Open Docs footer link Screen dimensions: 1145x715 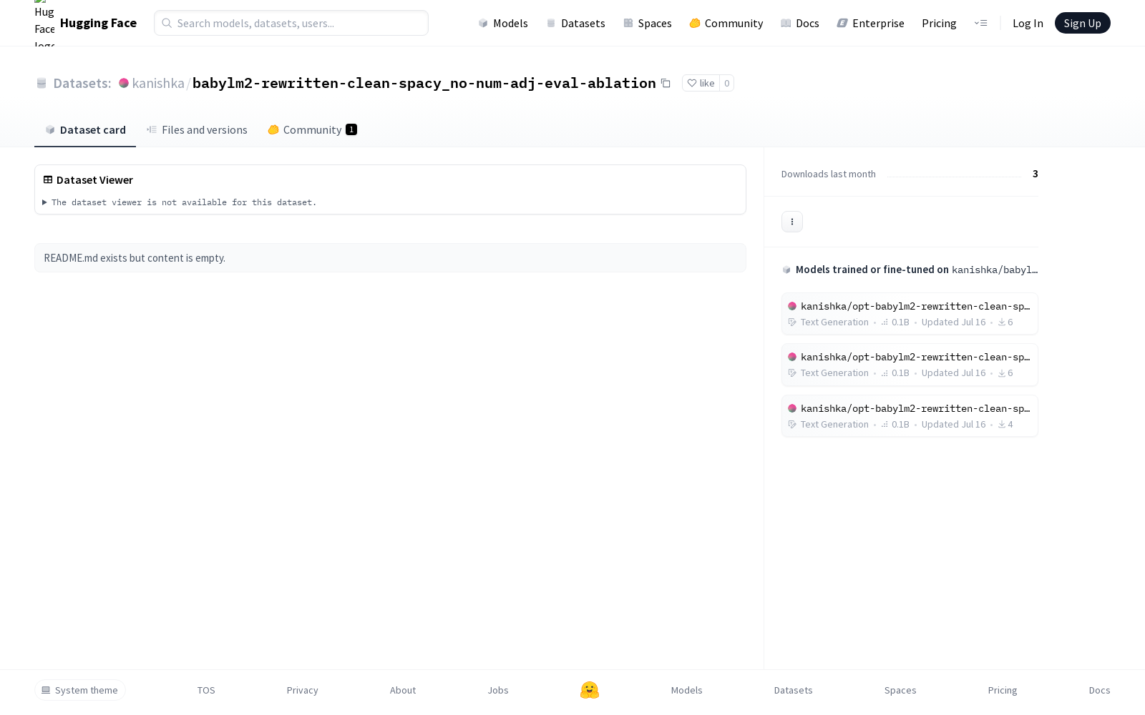click(x=1100, y=690)
